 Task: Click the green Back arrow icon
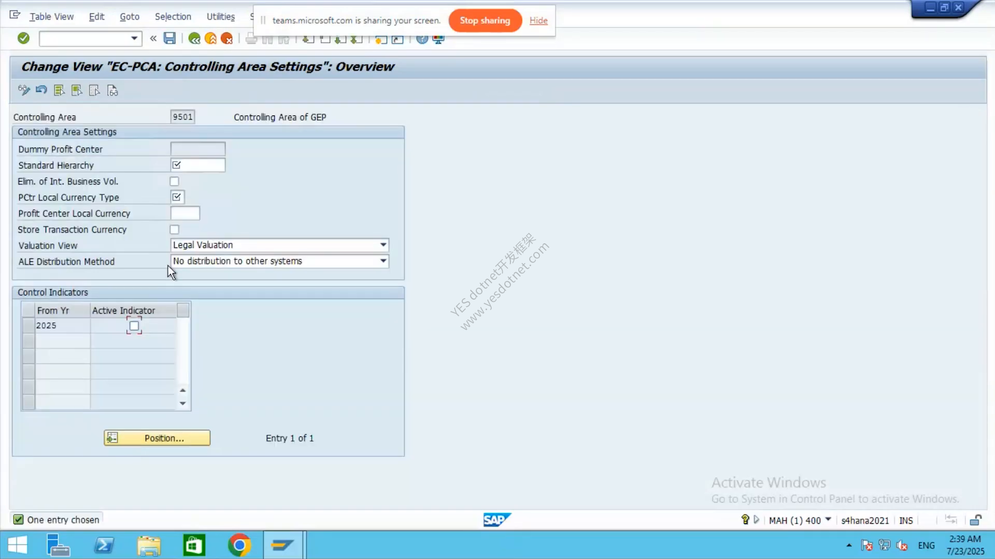(194, 38)
